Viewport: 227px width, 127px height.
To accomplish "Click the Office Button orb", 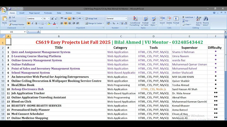I will coord(3,10).
